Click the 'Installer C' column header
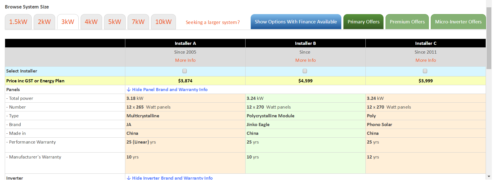 (426, 43)
